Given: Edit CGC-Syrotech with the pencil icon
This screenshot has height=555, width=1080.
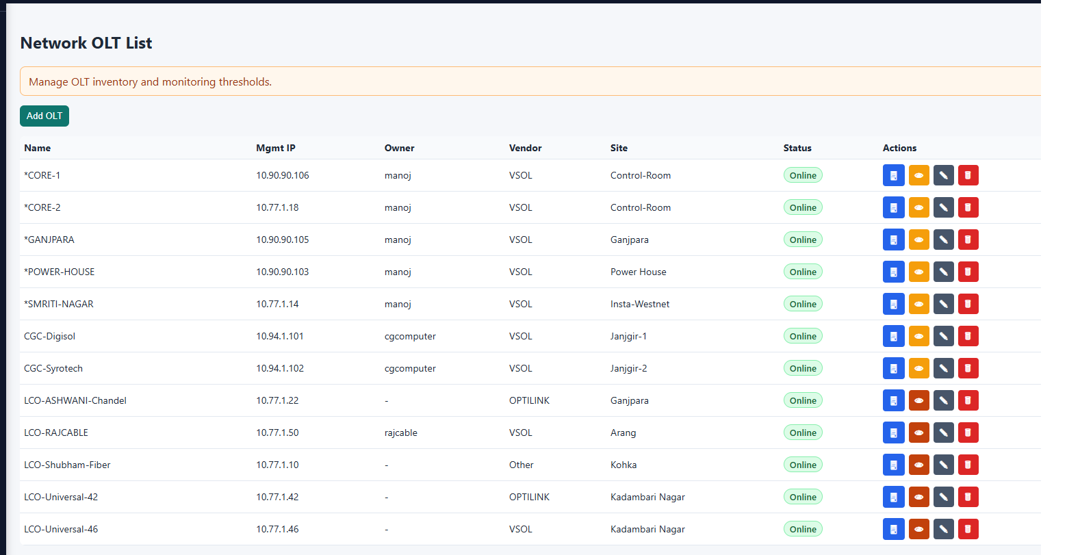Looking at the screenshot, I should tap(943, 368).
